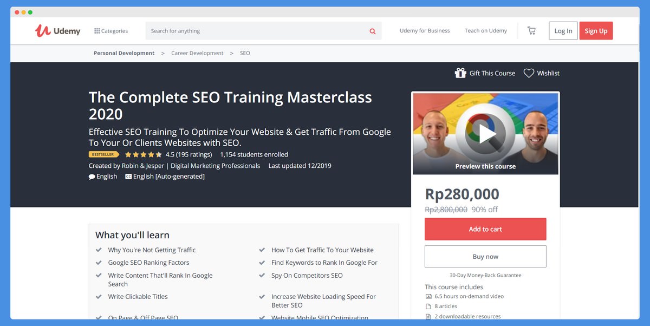Open the Categories grid menu

[x=111, y=31]
